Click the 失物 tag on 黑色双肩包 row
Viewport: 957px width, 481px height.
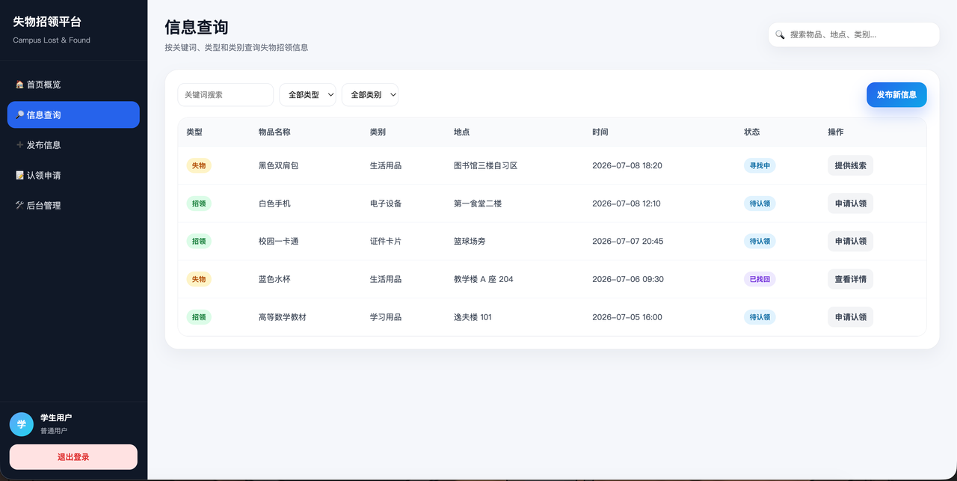(199, 165)
